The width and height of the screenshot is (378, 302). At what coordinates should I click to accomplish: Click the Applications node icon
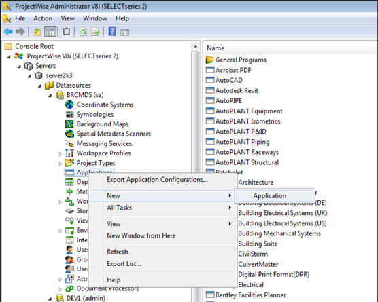69,172
